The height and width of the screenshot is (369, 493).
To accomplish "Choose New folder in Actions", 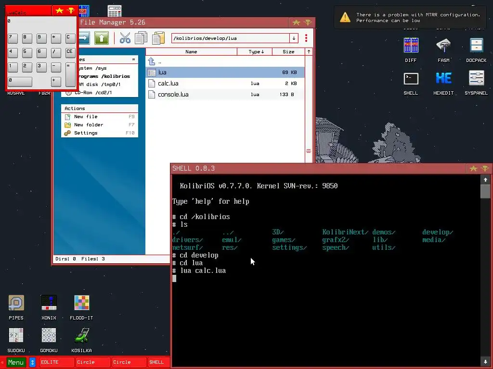I will (x=99, y=125).
